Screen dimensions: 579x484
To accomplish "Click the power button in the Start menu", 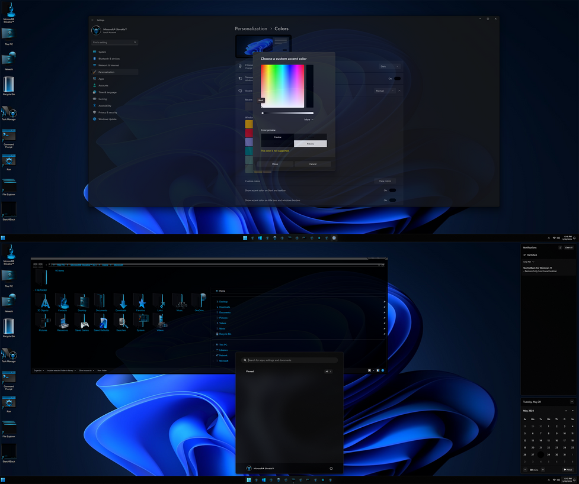I will 331,468.
